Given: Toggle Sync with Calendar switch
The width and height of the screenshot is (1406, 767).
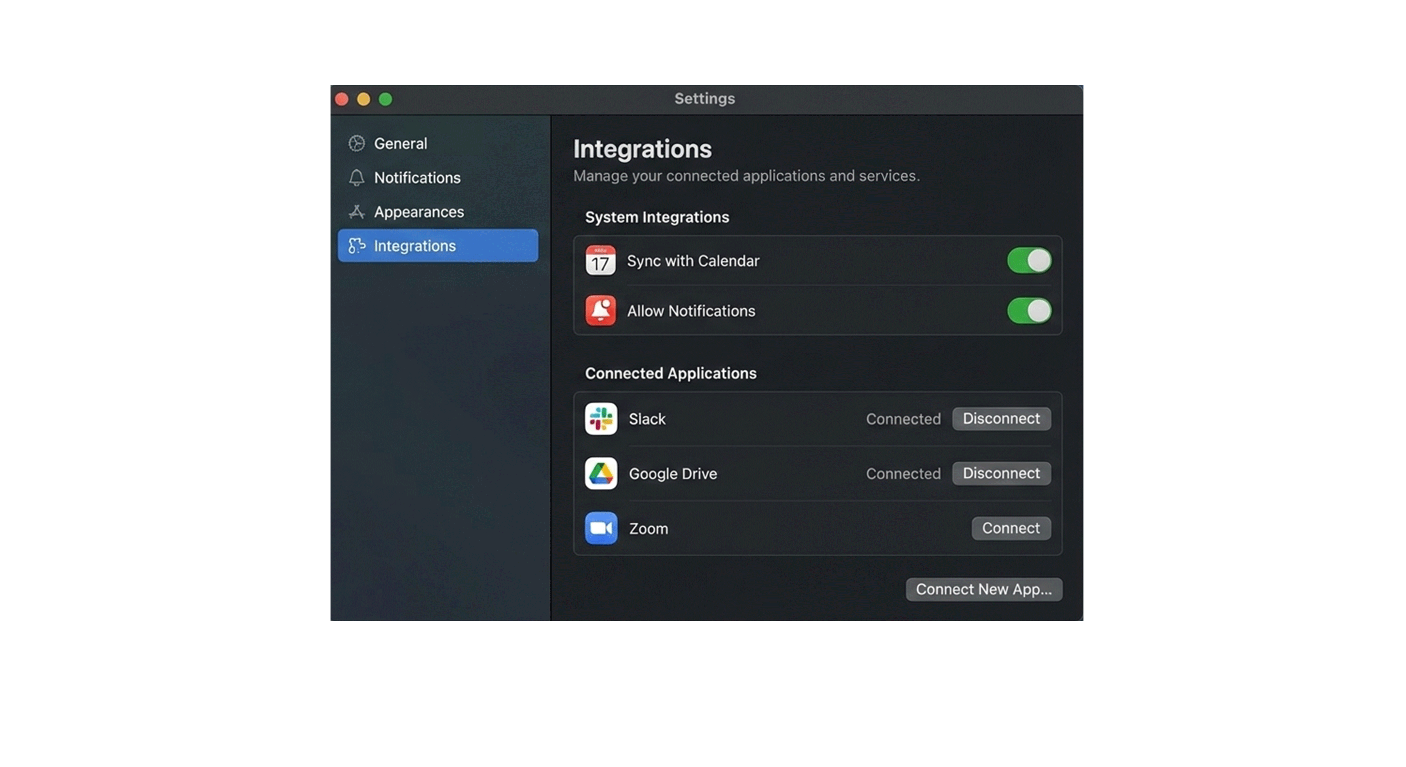Looking at the screenshot, I should point(1029,260).
